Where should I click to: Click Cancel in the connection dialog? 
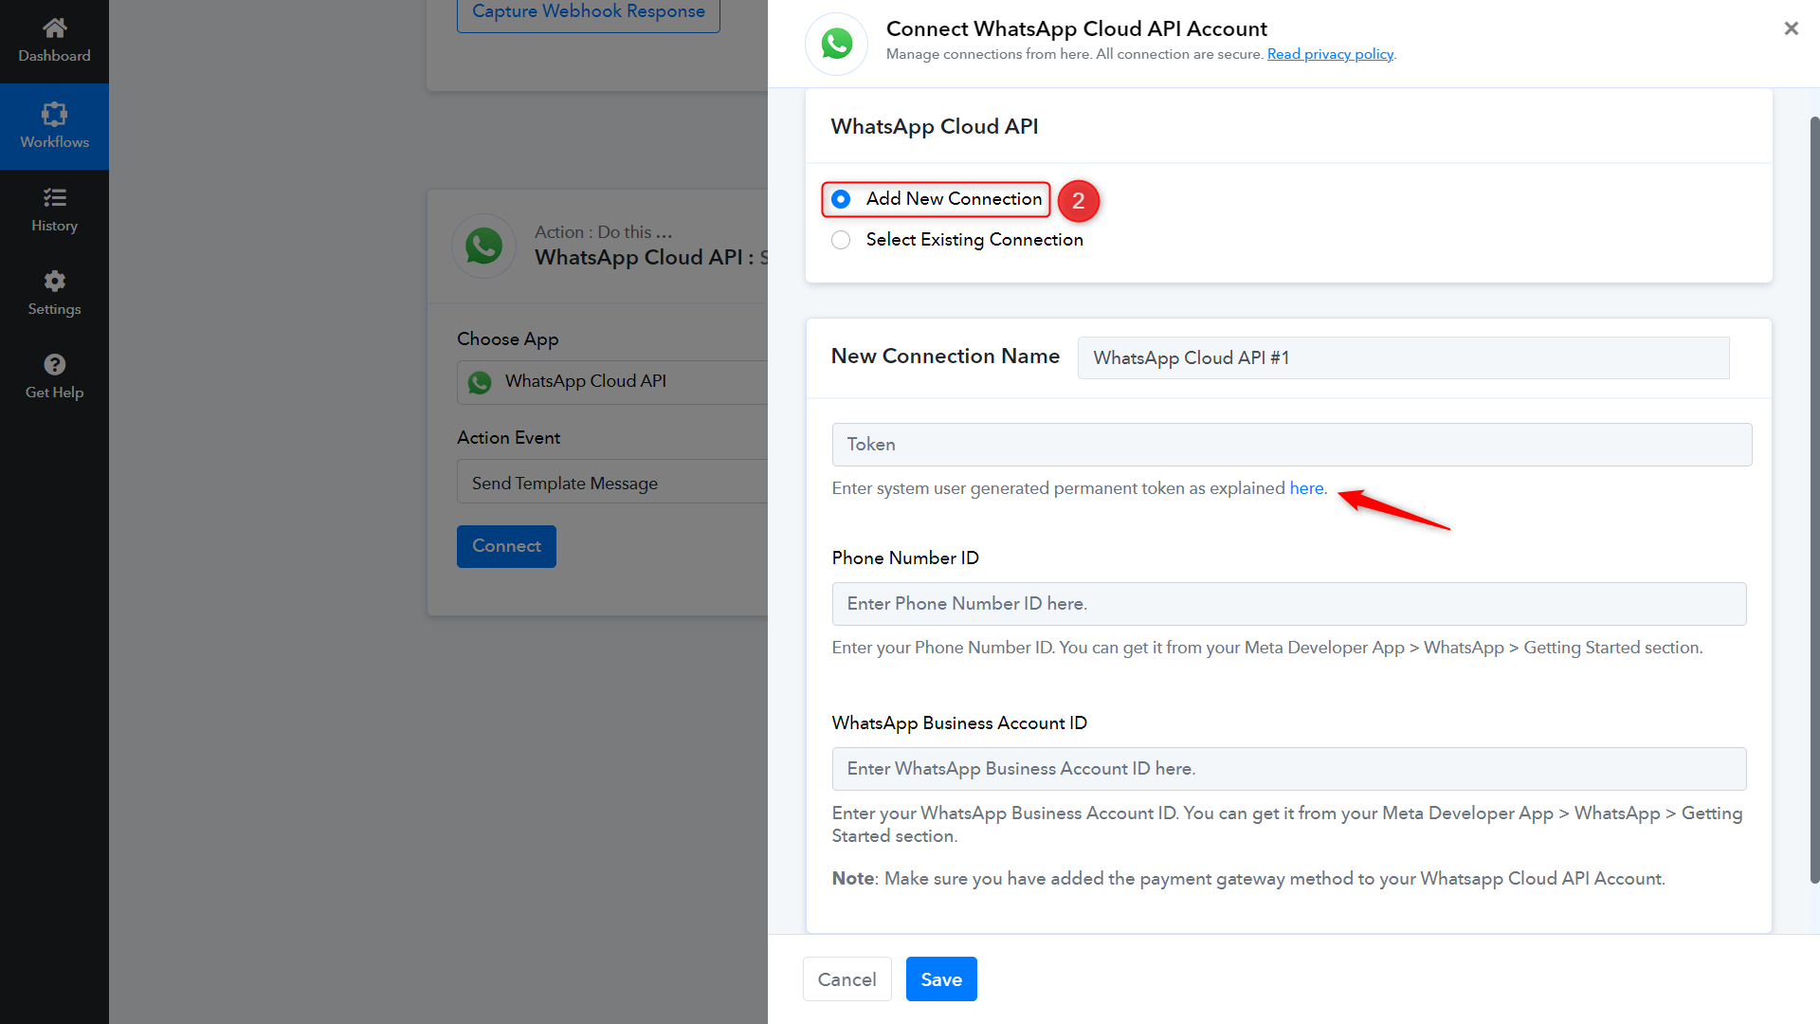846,979
